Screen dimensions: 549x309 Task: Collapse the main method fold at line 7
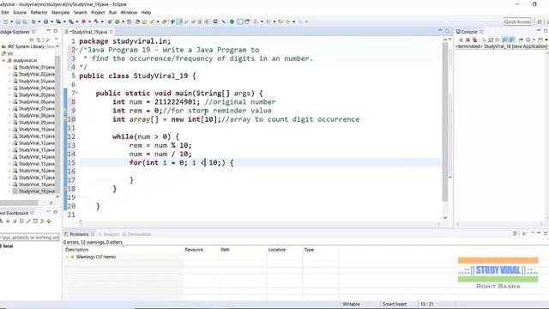point(77,94)
